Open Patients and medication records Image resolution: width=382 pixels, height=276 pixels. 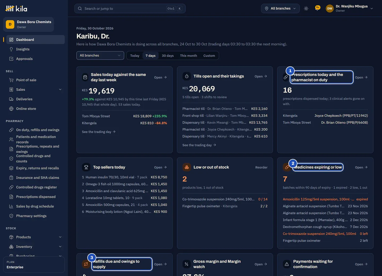click(36, 139)
